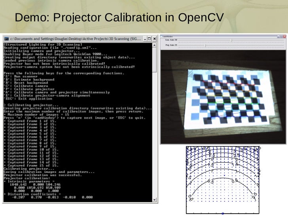Click "Captured frame 10 of 15" line

pyautogui.click(x=31, y=150)
